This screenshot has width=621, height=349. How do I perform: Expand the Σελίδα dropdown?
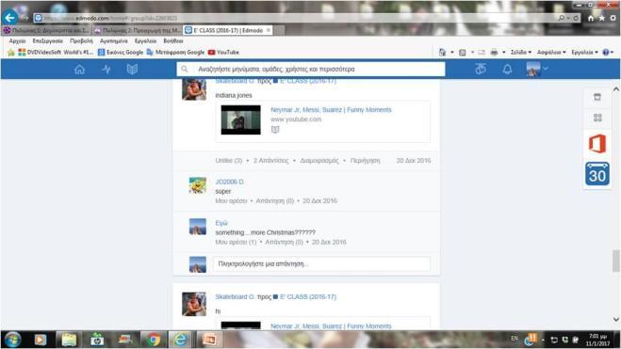521,52
